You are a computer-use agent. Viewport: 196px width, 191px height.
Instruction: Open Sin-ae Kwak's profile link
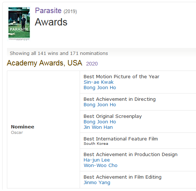99,82
